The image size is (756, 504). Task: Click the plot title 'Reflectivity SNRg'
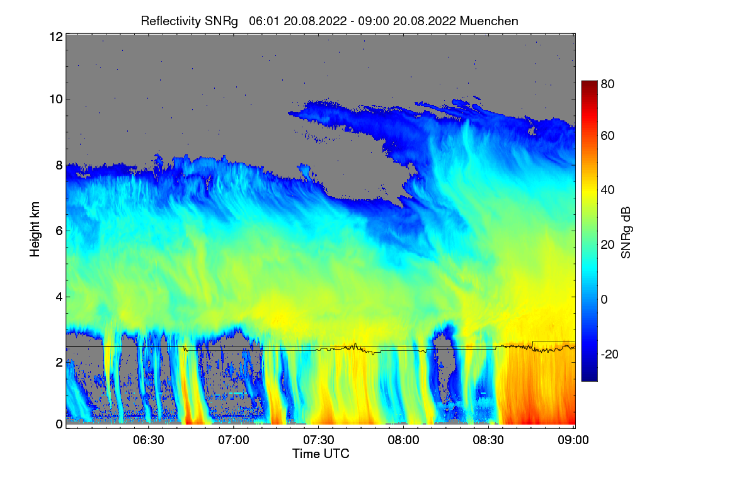click(x=190, y=21)
